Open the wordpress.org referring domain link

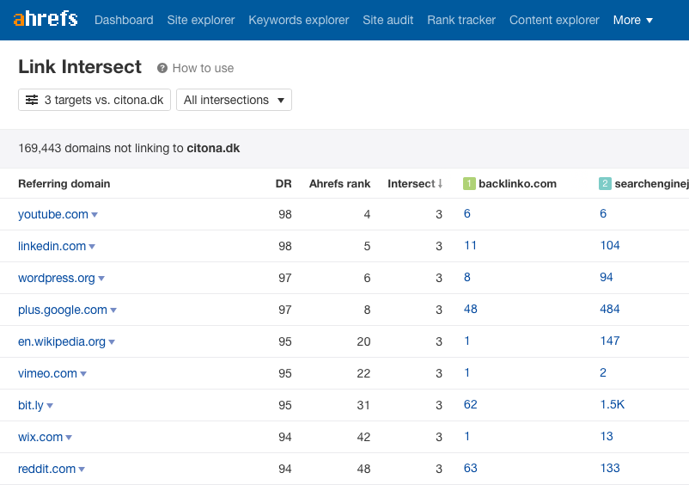[x=56, y=278]
